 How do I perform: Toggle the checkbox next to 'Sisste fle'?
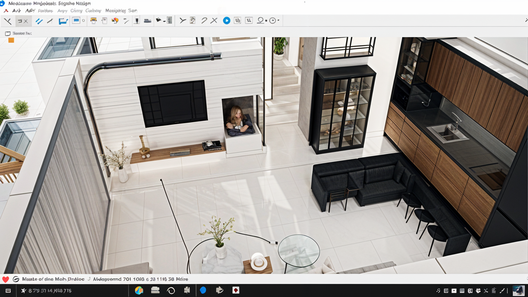pos(8,33)
